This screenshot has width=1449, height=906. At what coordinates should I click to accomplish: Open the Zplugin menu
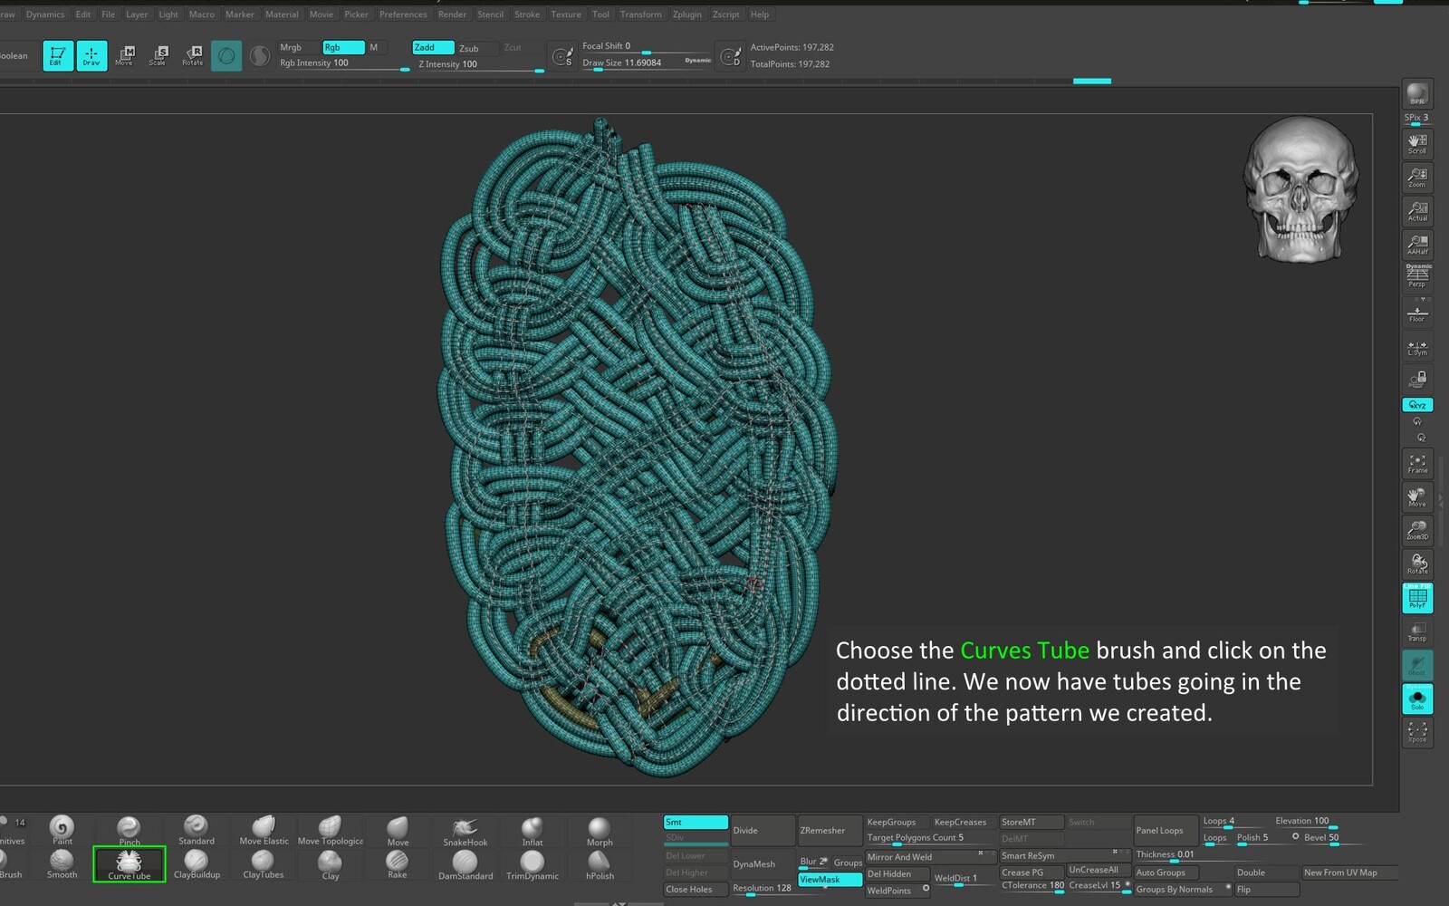point(686,14)
